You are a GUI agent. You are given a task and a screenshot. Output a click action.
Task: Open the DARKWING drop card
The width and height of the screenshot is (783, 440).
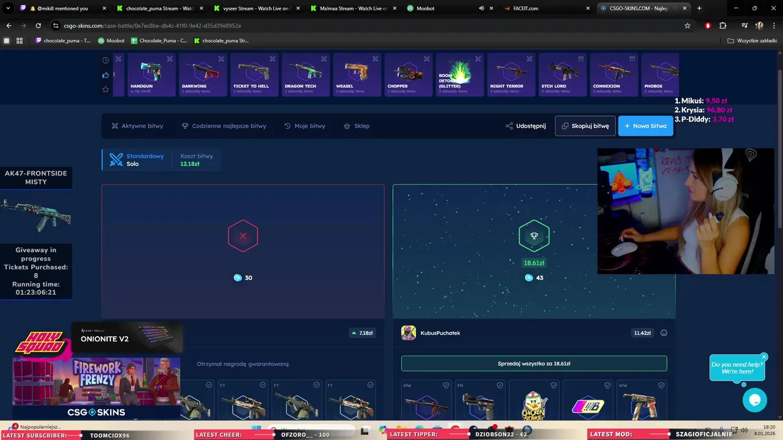[x=202, y=75]
